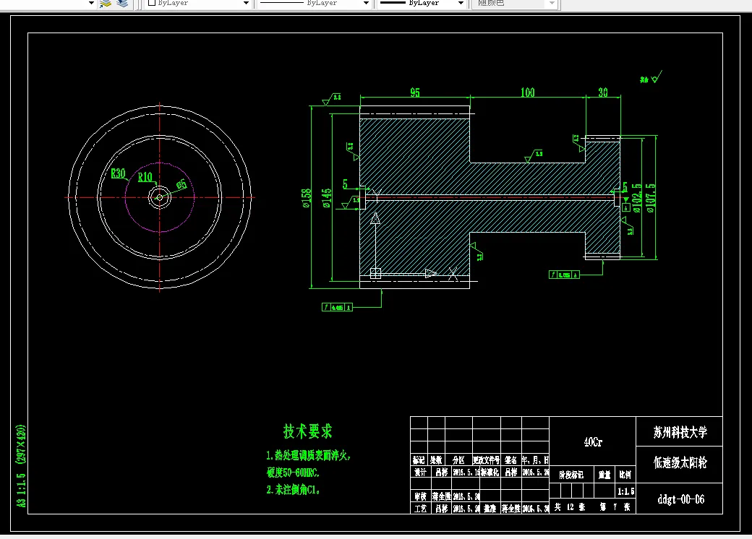Click the UCS origin icon in the section view

click(375, 273)
